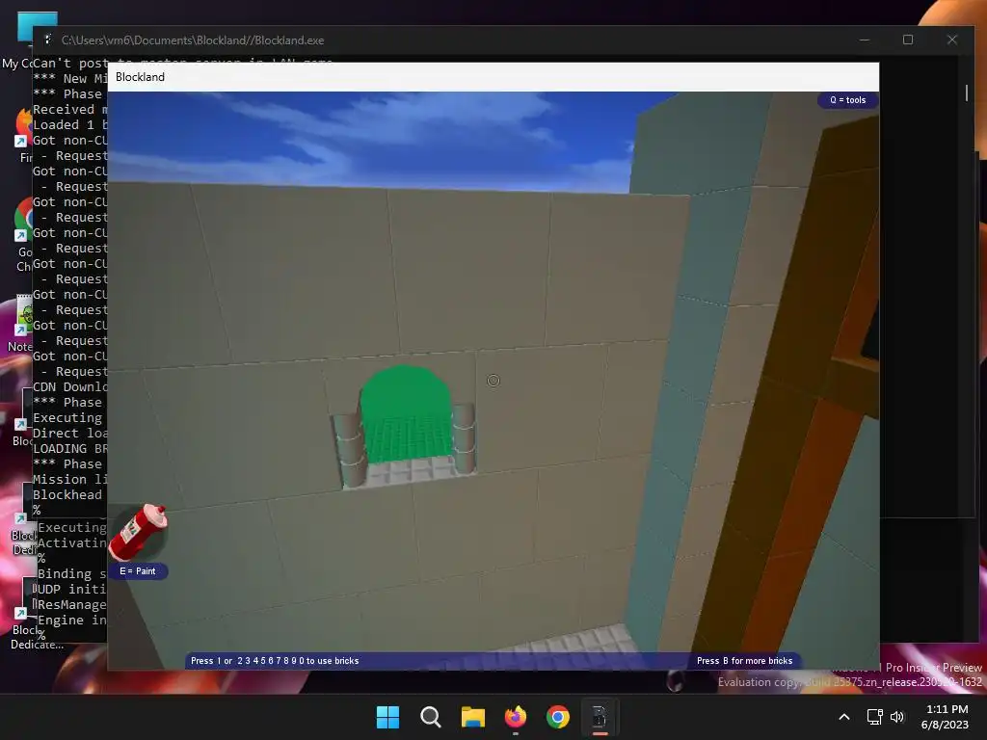
Task: Click the circular crosshair in the game view
Action: pyautogui.click(x=493, y=381)
